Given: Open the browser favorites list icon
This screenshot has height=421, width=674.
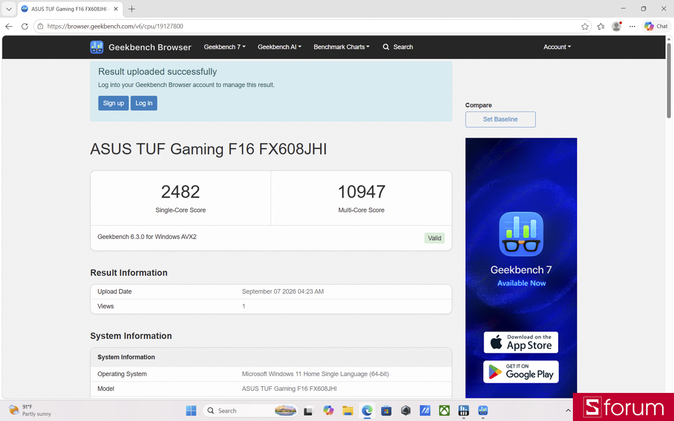Looking at the screenshot, I should pos(601,26).
